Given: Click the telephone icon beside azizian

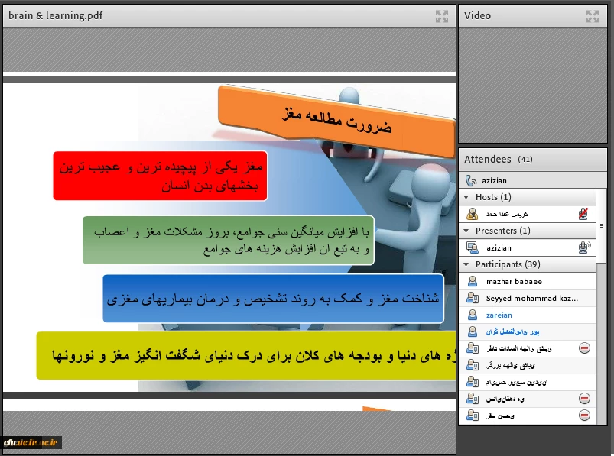Looking at the screenshot, I should [469, 180].
